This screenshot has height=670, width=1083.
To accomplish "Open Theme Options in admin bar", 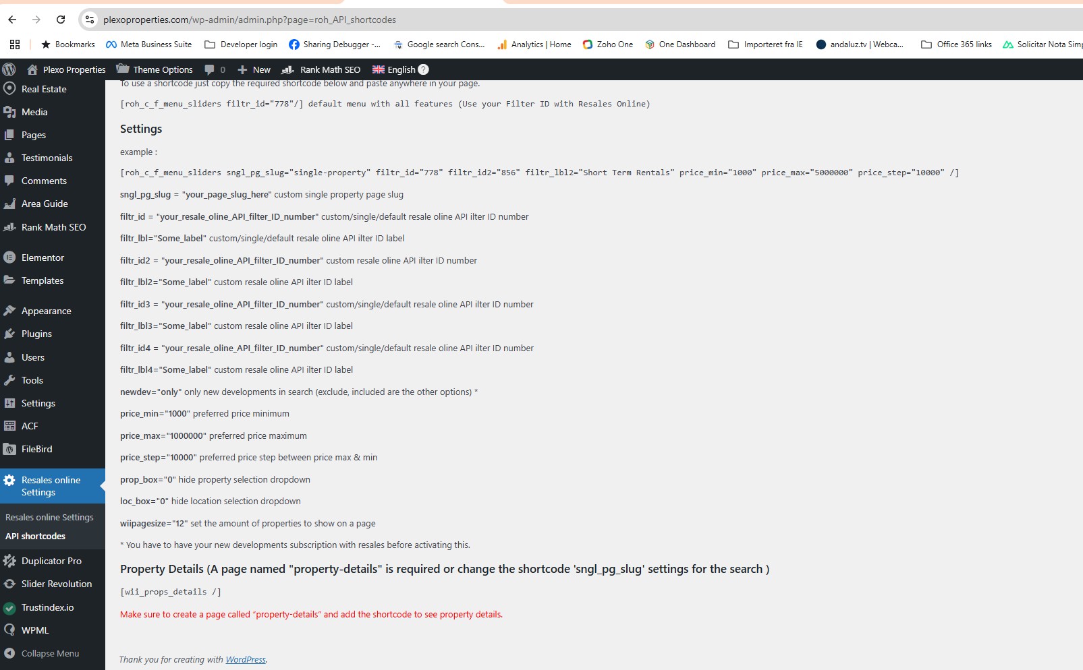I will coord(155,69).
